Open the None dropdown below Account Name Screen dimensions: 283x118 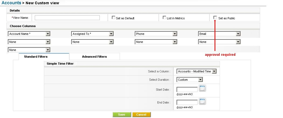[29, 42]
